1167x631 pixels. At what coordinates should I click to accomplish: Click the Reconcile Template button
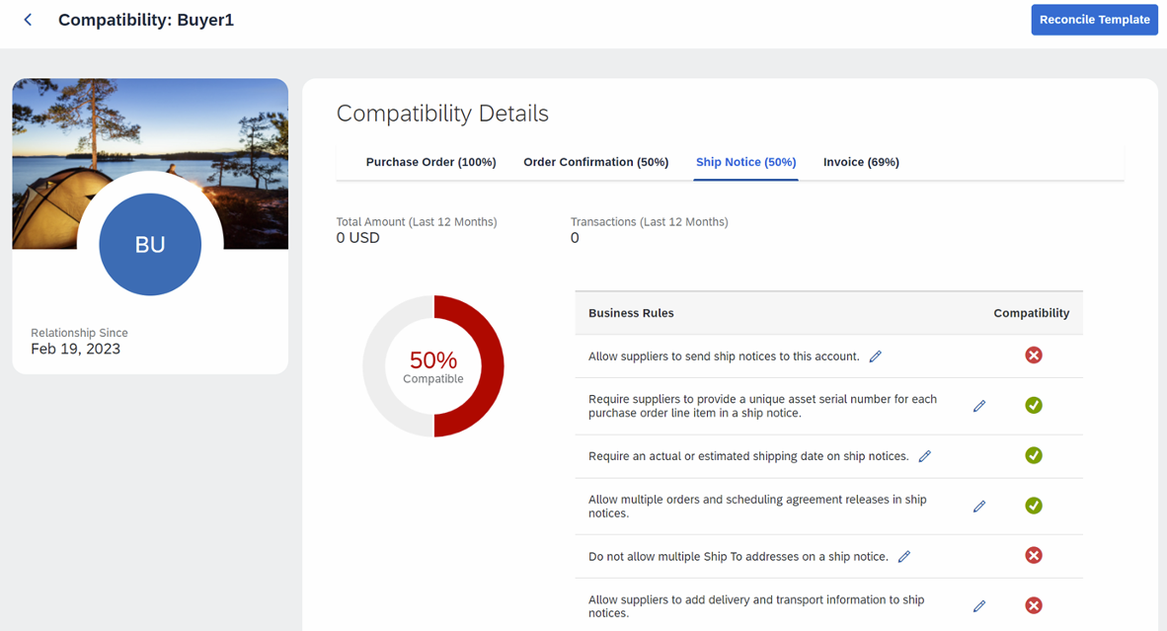[1094, 19]
